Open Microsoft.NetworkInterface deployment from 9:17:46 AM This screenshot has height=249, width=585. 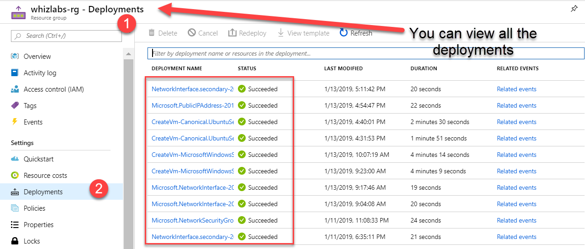[x=193, y=187]
